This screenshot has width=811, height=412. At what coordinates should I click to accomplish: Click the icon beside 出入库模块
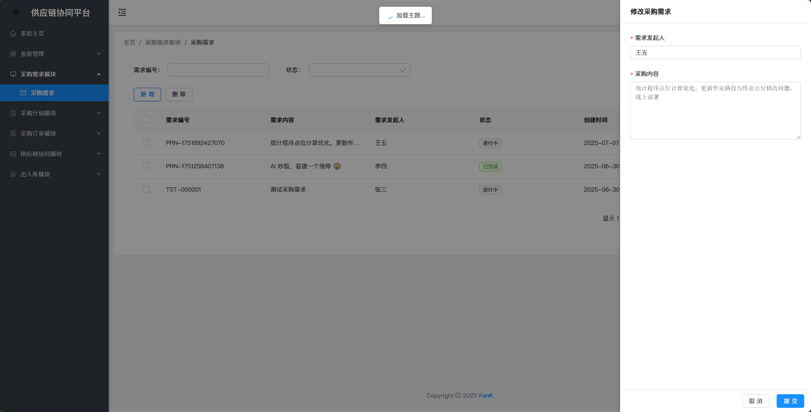coord(13,174)
